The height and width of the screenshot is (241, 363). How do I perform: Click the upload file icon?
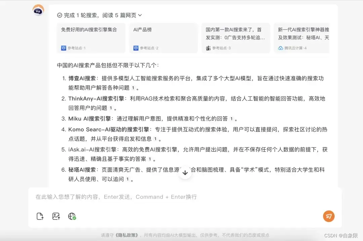click(x=40, y=216)
